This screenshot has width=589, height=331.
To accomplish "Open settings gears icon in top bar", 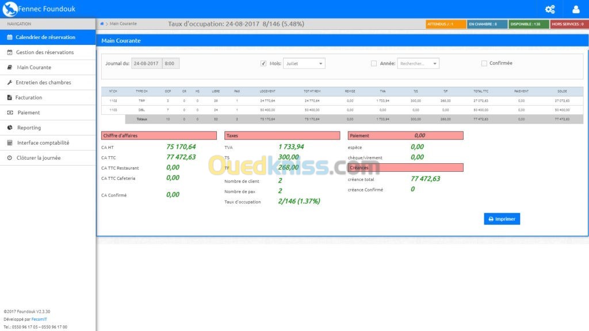I will [x=550, y=9].
